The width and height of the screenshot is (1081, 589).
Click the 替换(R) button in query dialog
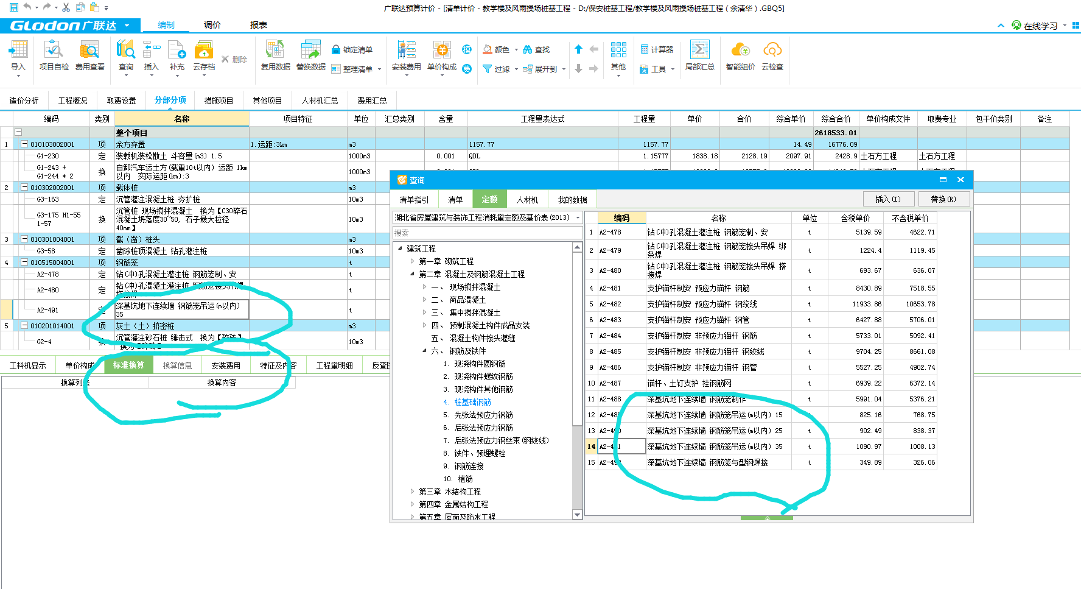coord(943,199)
